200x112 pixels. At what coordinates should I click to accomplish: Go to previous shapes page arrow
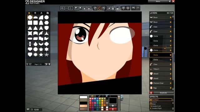(x=30, y=64)
